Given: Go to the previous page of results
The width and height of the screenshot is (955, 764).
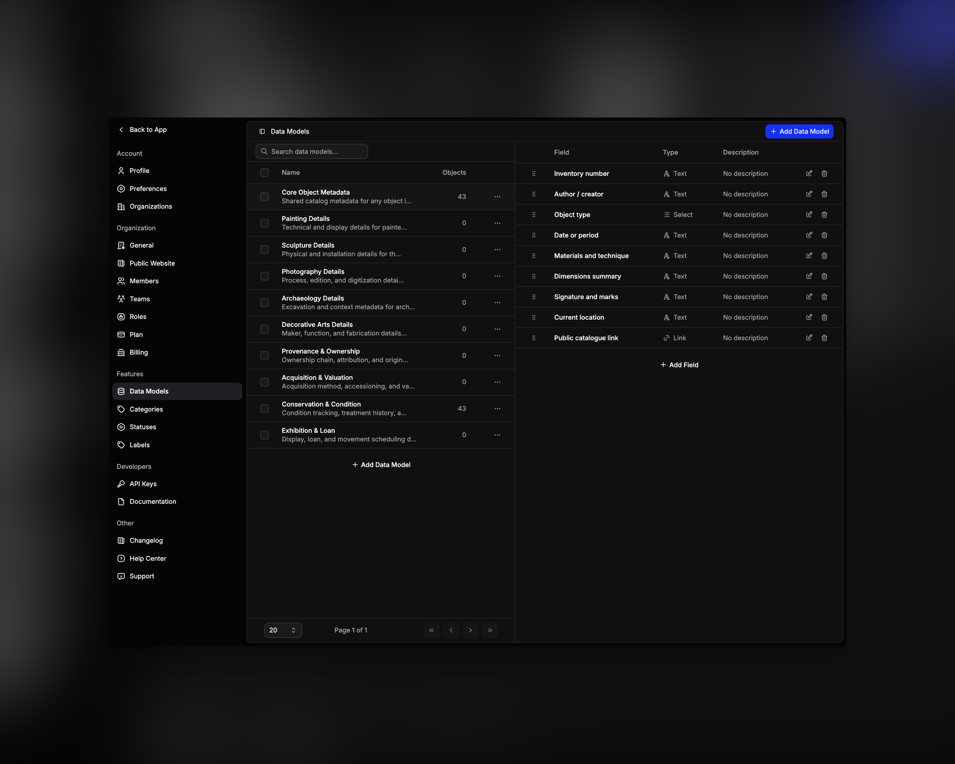Looking at the screenshot, I should (450, 630).
